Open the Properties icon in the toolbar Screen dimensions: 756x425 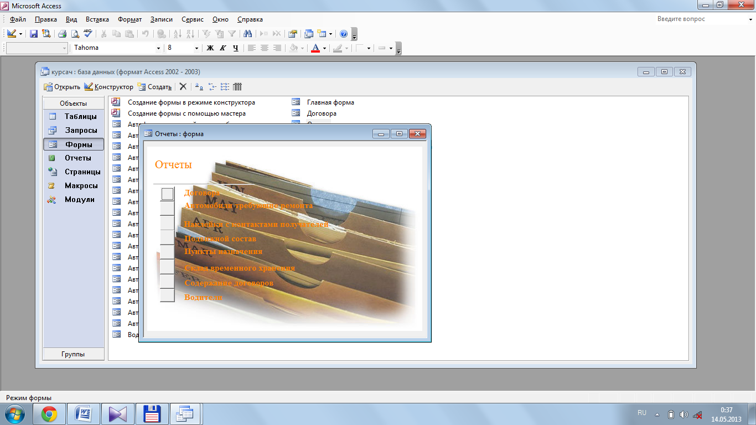coord(293,34)
